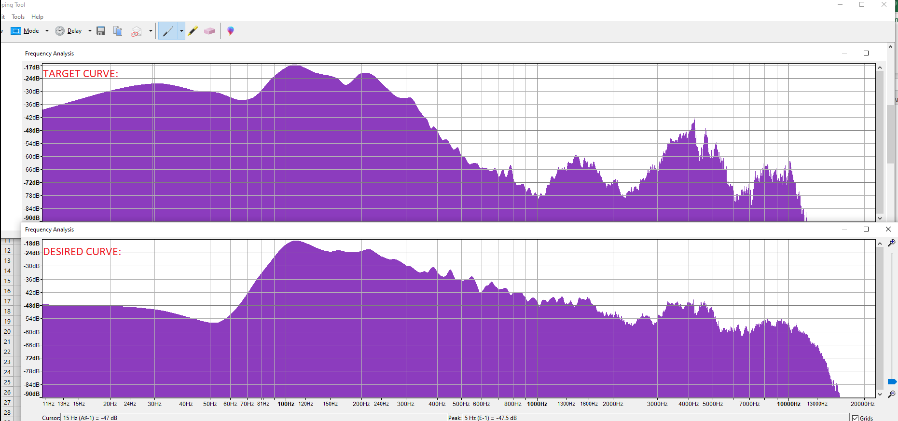This screenshot has height=421, width=898.
Task: Expand the Send Snip dropdown arrow
Action: point(151,31)
